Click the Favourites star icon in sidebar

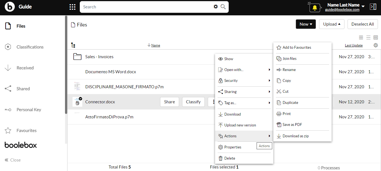pos(8,130)
